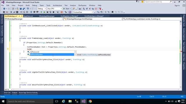Image resolution: width=186 pixels, height=104 pixels.
Task: Collapse the signOutToolStripMenuItem_Click method outline
Action: (x=11, y=72)
